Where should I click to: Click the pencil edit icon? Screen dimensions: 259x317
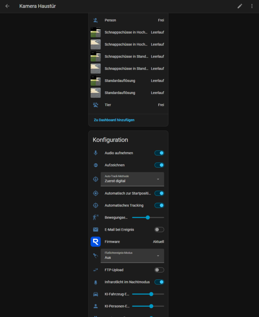pyautogui.click(x=240, y=6)
